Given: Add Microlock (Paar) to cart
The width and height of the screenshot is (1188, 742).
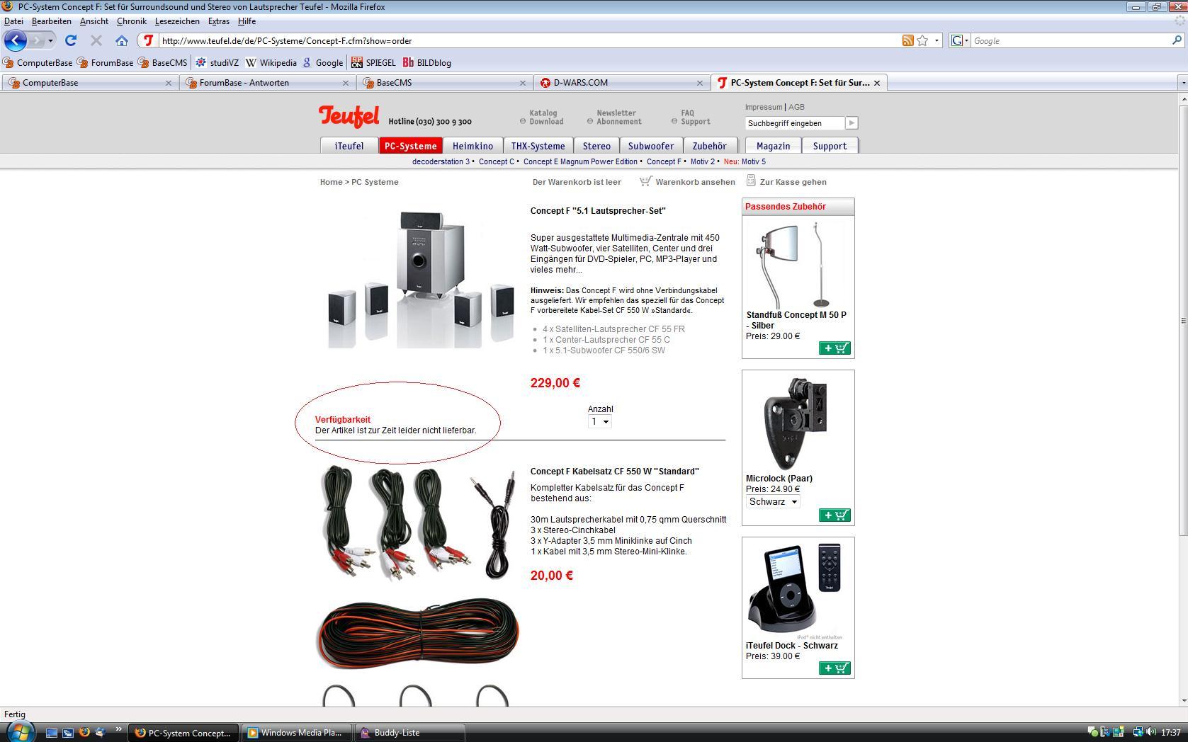Looking at the screenshot, I should coord(835,515).
